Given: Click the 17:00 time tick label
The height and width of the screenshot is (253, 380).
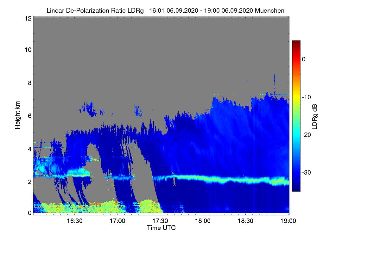Looking at the screenshot, I should 117,221.
